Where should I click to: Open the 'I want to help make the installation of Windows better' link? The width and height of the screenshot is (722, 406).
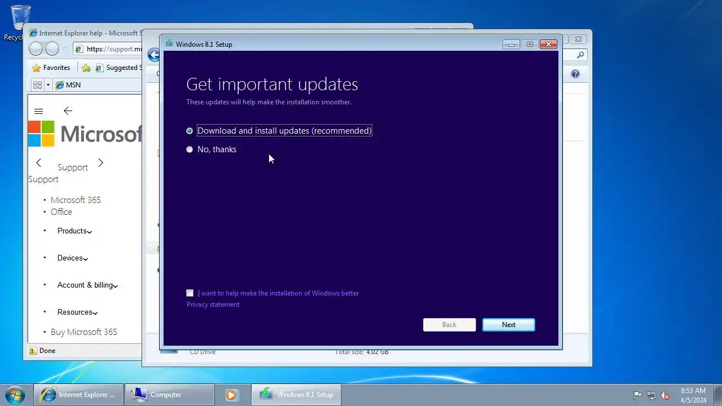tap(278, 293)
